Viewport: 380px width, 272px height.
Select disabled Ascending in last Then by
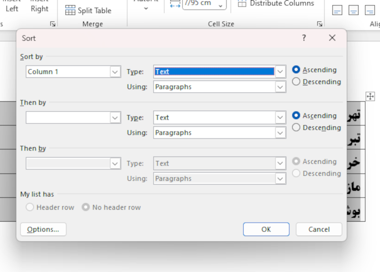296,161
